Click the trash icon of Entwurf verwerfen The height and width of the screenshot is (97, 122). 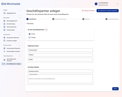[83, 11]
